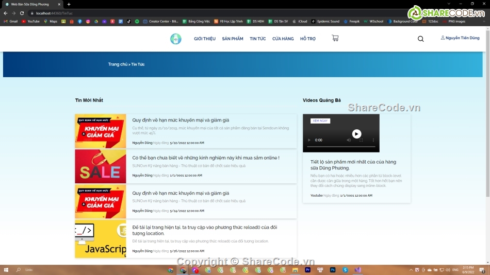490x275 pixels.
Task: Go to the TIN TỨC page
Action: (258, 39)
